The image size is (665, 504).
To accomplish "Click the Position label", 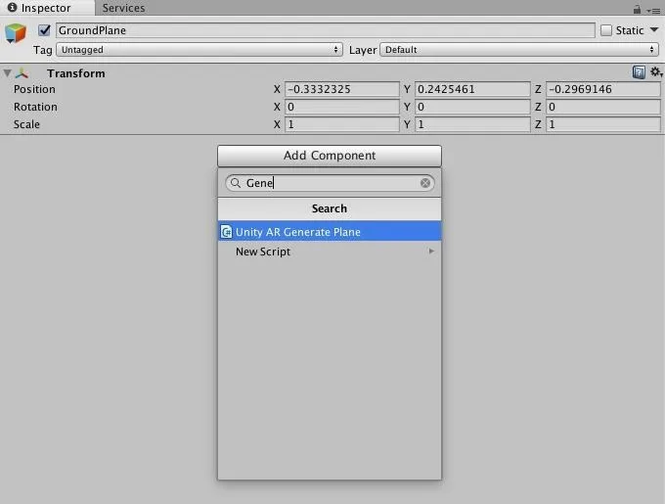I will 34,89.
